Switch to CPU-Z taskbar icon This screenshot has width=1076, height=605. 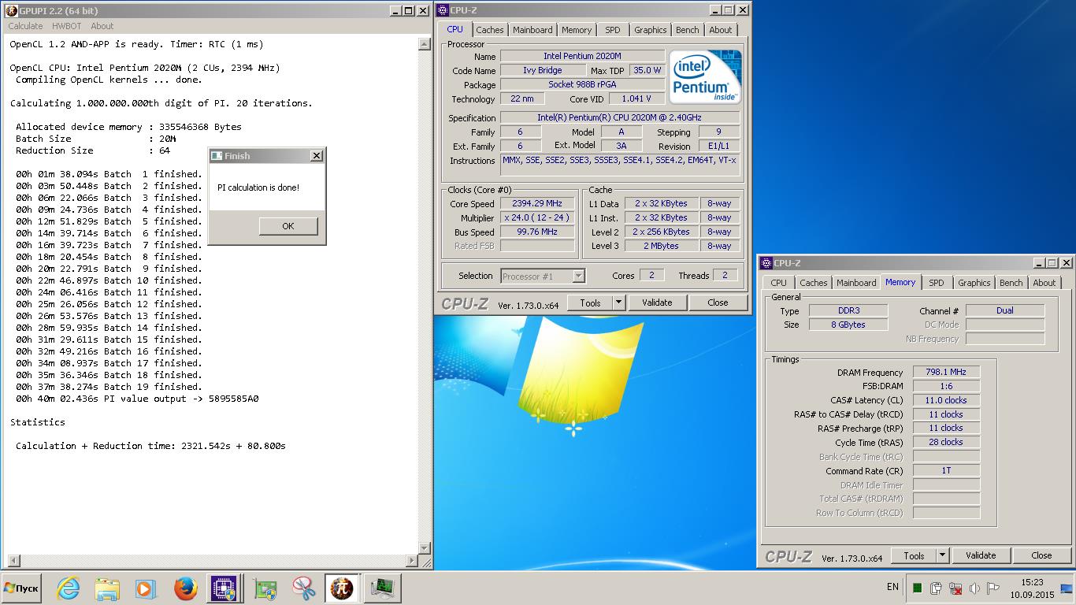click(x=223, y=588)
